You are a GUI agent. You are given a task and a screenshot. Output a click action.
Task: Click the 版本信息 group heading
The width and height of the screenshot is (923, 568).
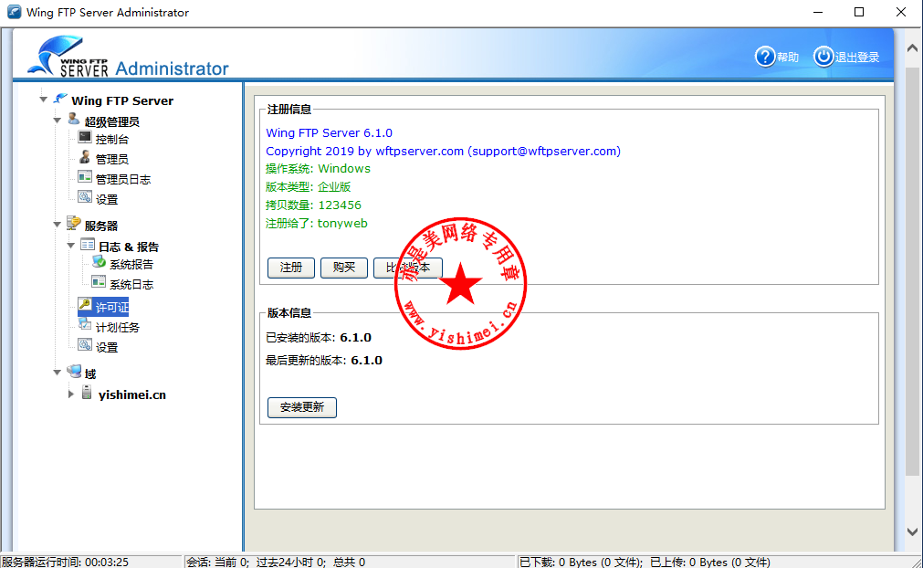[x=289, y=313]
